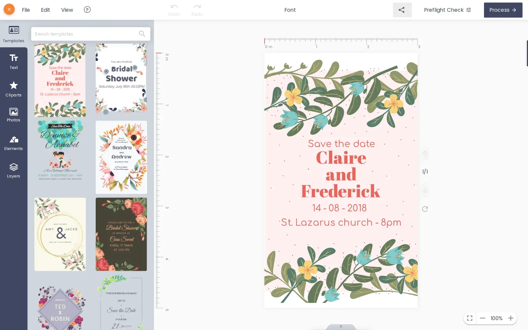Click the help question mark icon
The width and height of the screenshot is (528, 330).
(x=87, y=10)
